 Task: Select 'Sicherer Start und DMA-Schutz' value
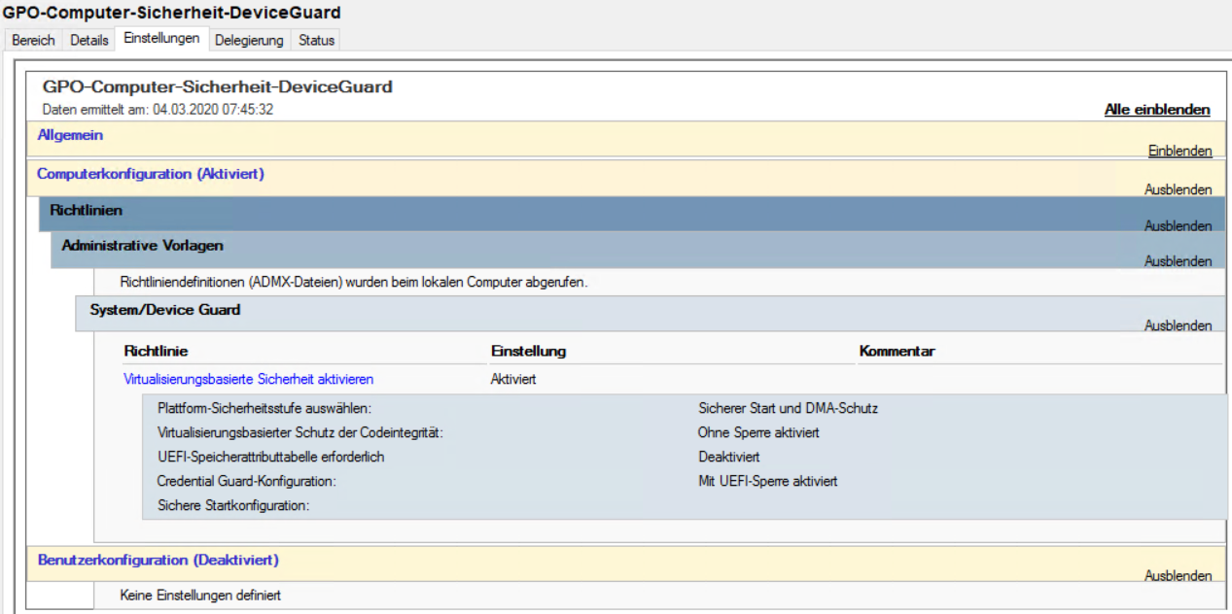coord(788,408)
